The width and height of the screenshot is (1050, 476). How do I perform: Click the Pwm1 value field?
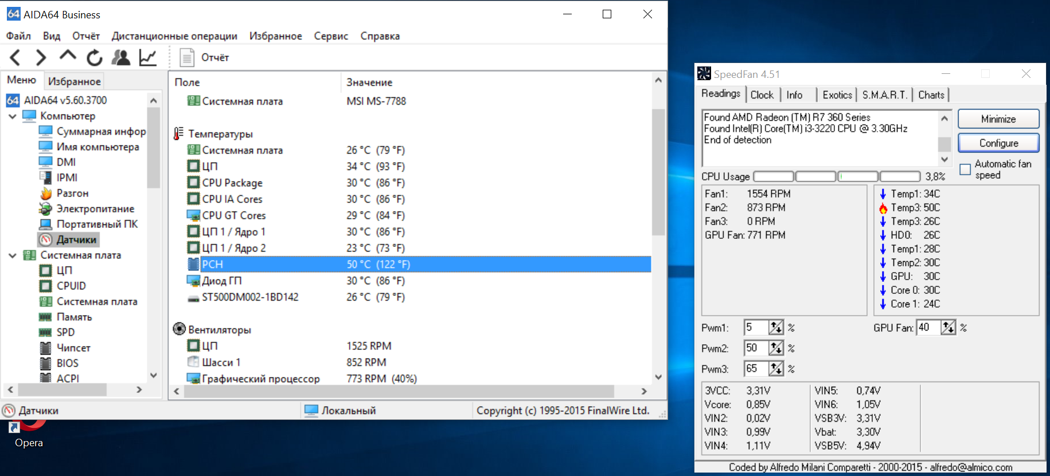756,328
